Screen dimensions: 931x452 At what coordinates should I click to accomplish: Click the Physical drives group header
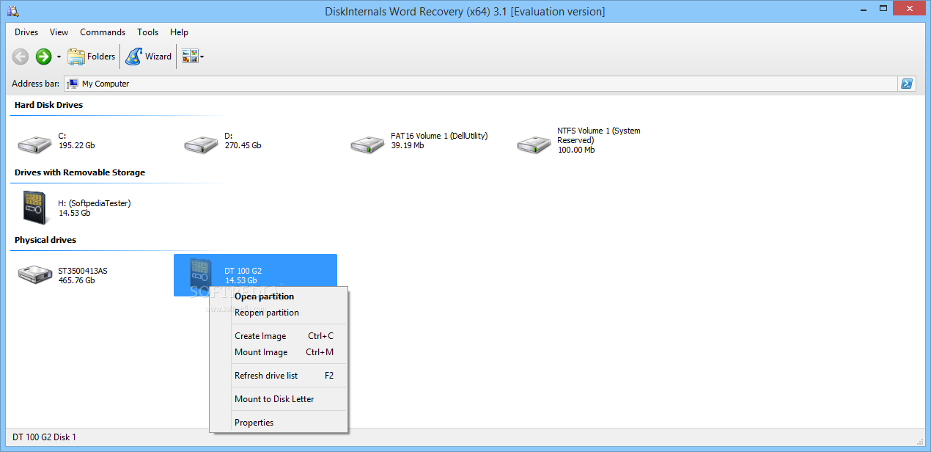(45, 240)
